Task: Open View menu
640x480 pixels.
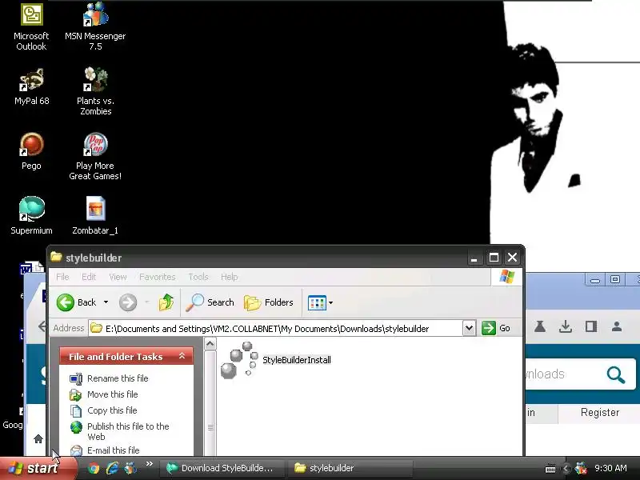Action: click(x=118, y=277)
